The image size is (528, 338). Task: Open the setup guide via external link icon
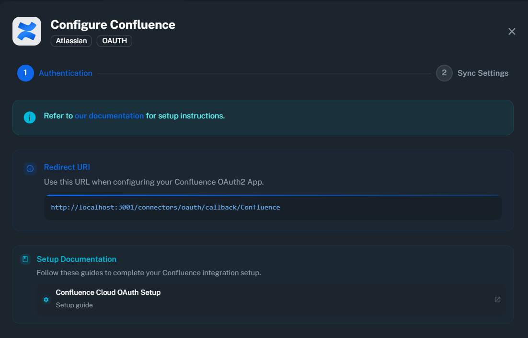point(497,299)
